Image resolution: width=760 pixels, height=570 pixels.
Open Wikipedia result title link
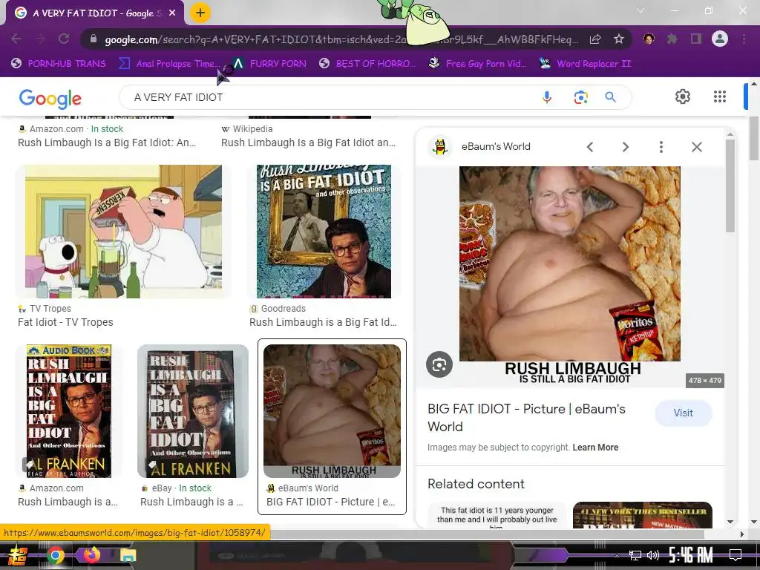click(308, 142)
